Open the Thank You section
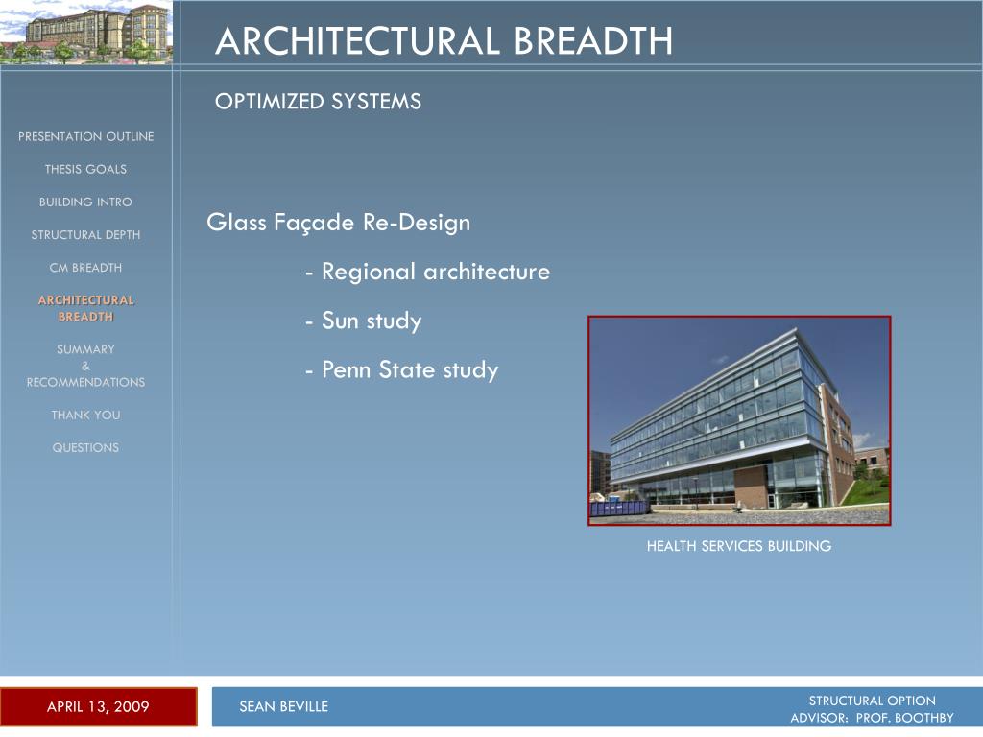Viewport: 983px width, 737px height. coord(85,415)
